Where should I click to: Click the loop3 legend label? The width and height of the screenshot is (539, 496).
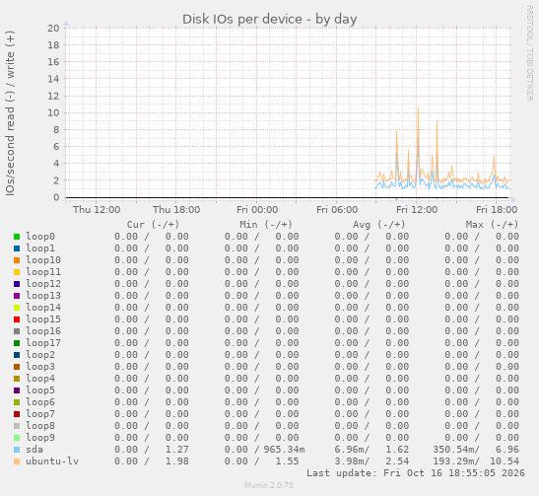coord(40,367)
